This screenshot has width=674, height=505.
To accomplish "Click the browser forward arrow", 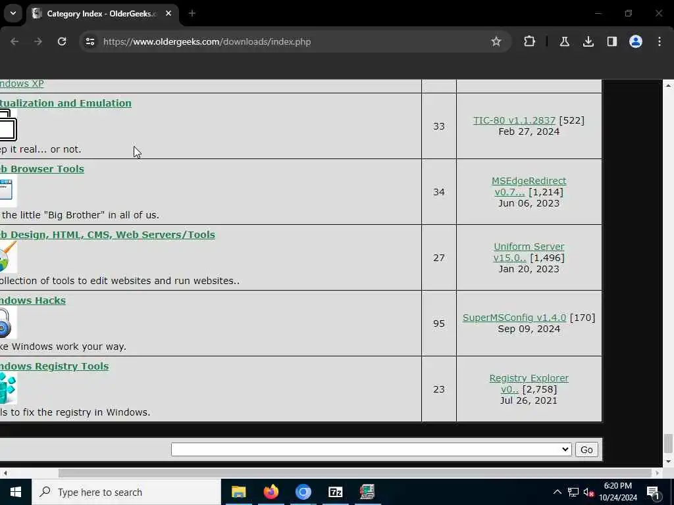I will (38, 41).
